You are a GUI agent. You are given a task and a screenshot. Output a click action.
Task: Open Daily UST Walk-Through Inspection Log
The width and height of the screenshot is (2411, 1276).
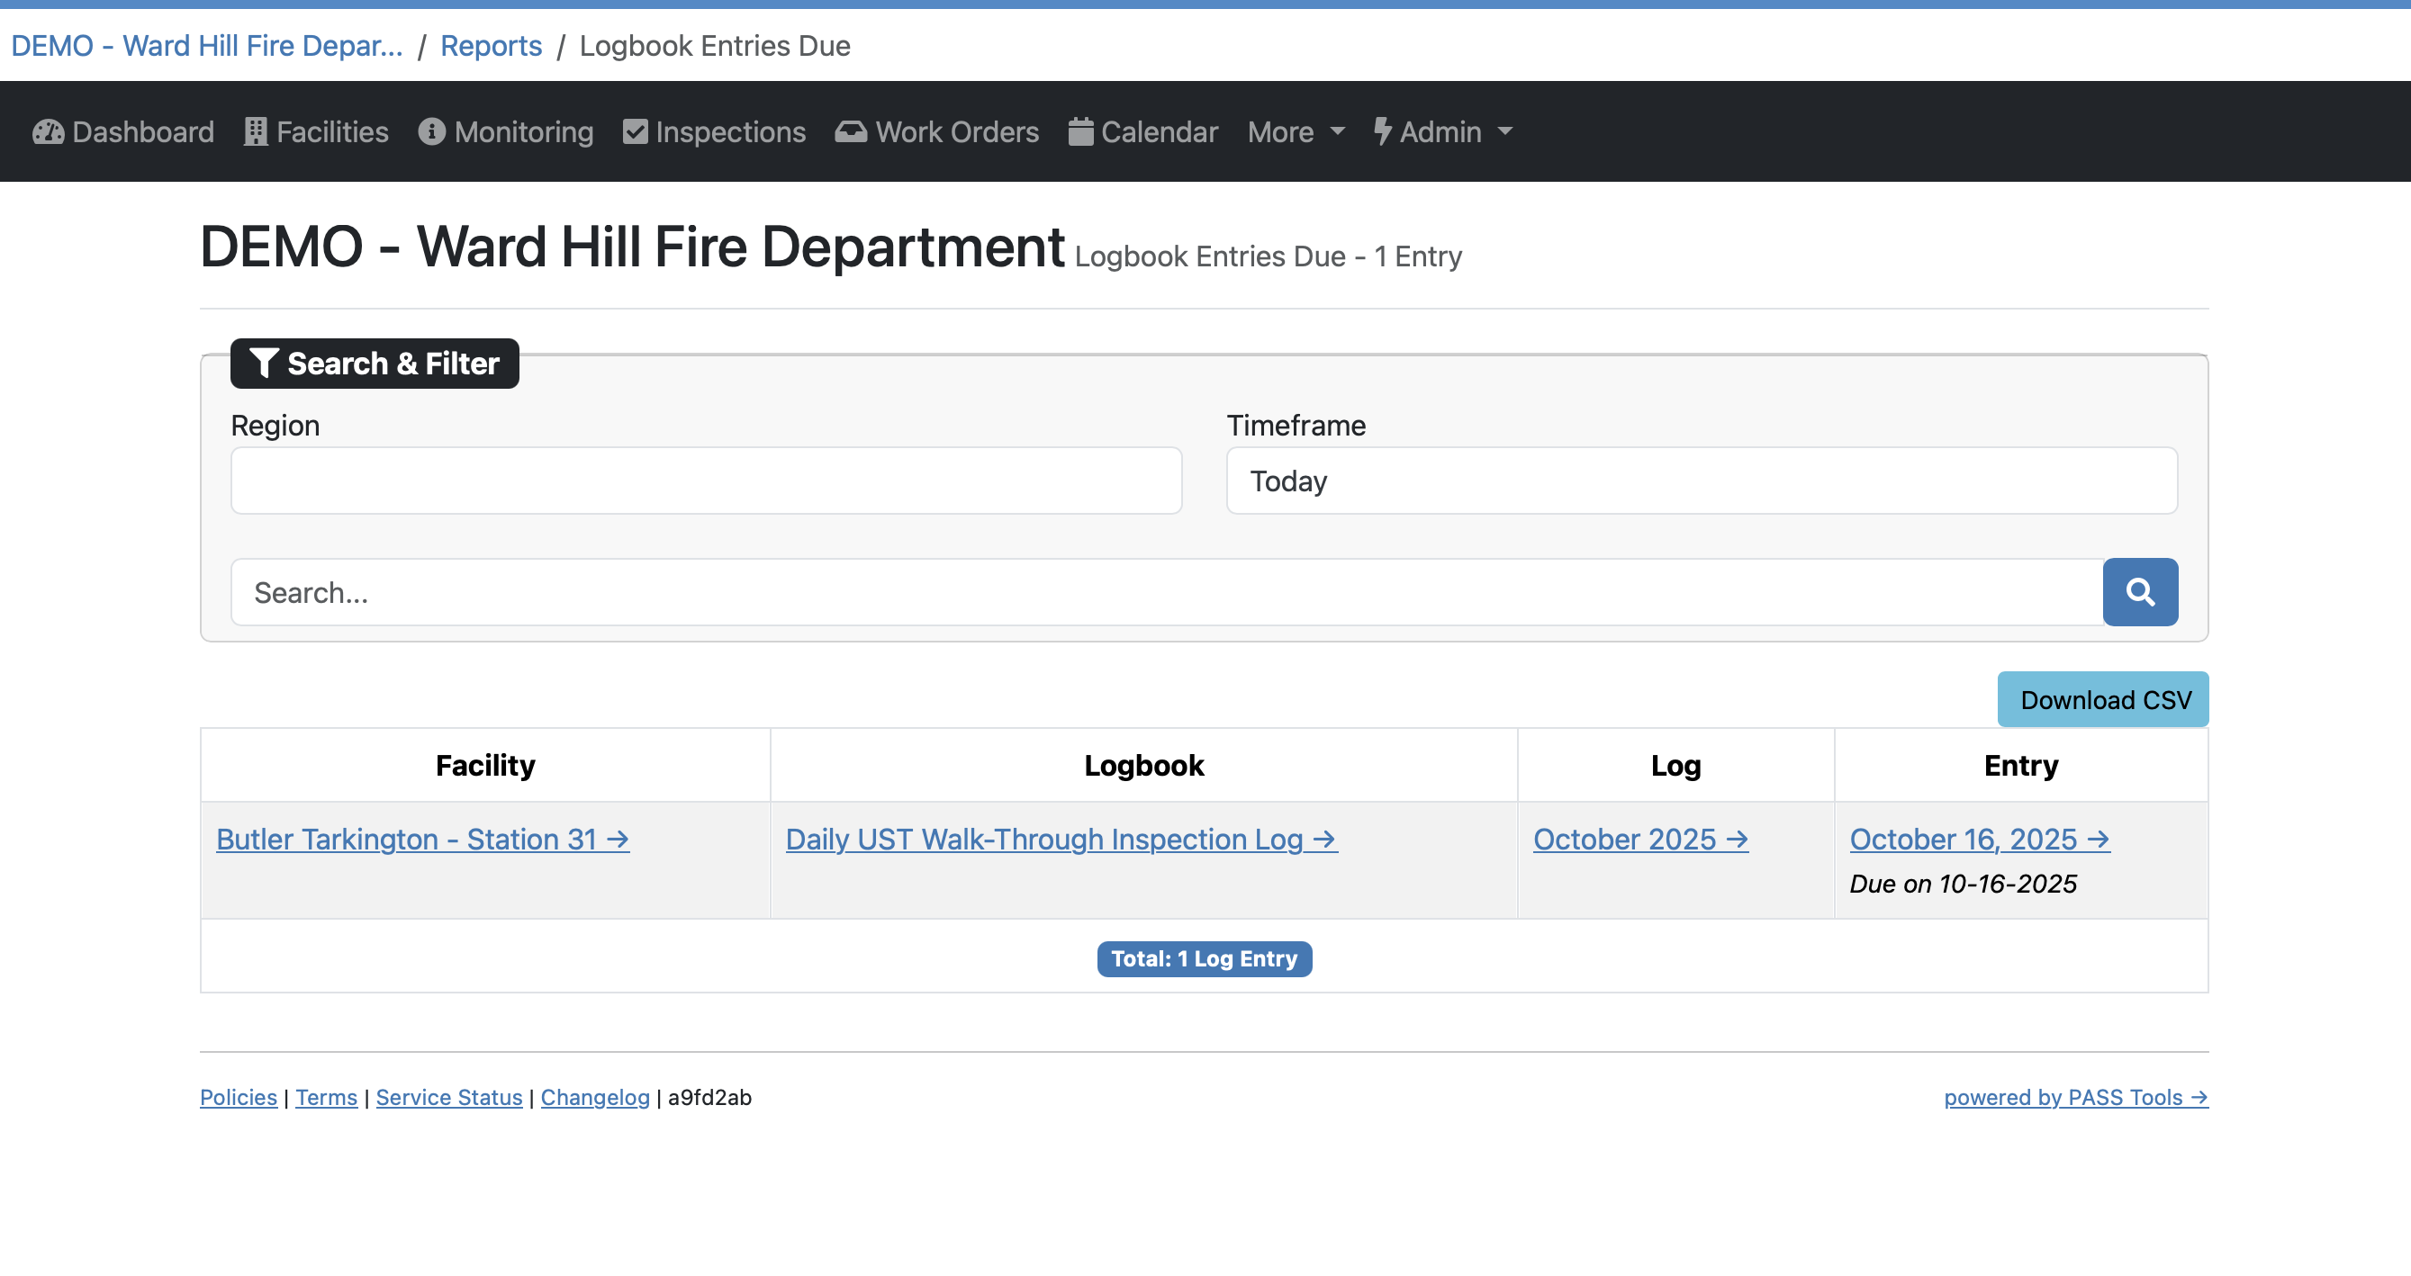coord(1061,840)
